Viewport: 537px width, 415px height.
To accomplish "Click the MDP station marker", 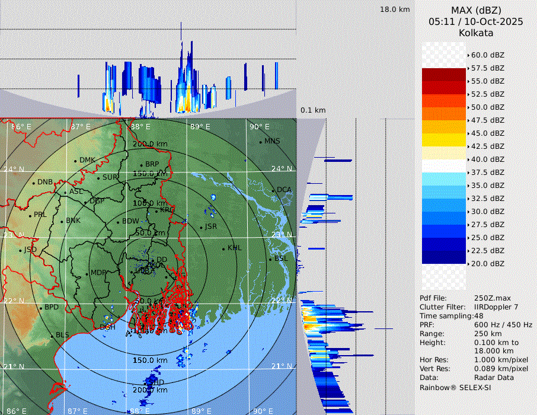I will (x=87, y=273).
